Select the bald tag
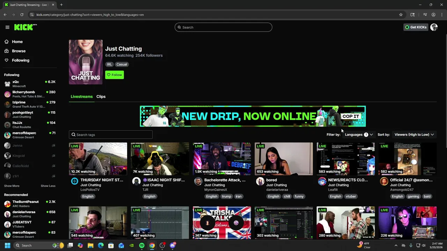Image resolution: width=447 pixels, height=251 pixels. (x=427, y=197)
